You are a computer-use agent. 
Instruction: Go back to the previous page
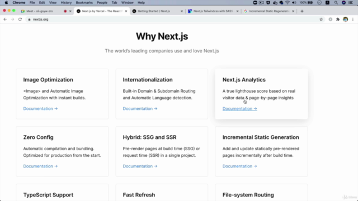(x=5, y=20)
